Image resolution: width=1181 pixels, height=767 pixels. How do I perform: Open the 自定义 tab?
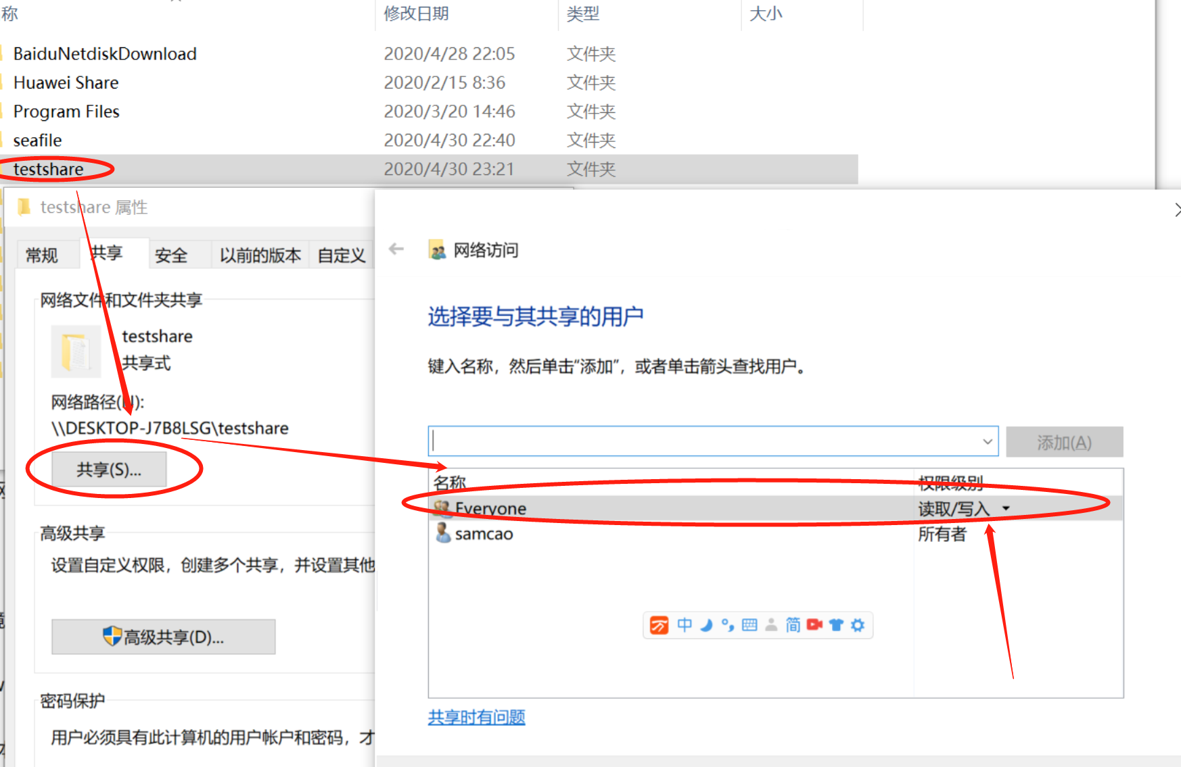(342, 255)
